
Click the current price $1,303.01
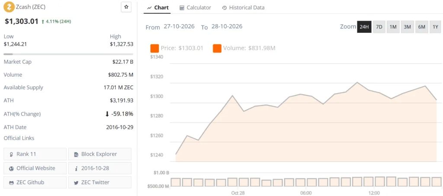click(x=22, y=21)
